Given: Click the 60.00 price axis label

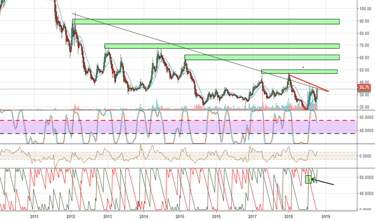Looking at the screenshot, I should click(x=364, y=57).
